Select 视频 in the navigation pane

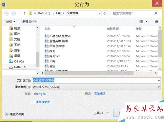pos(15,28)
